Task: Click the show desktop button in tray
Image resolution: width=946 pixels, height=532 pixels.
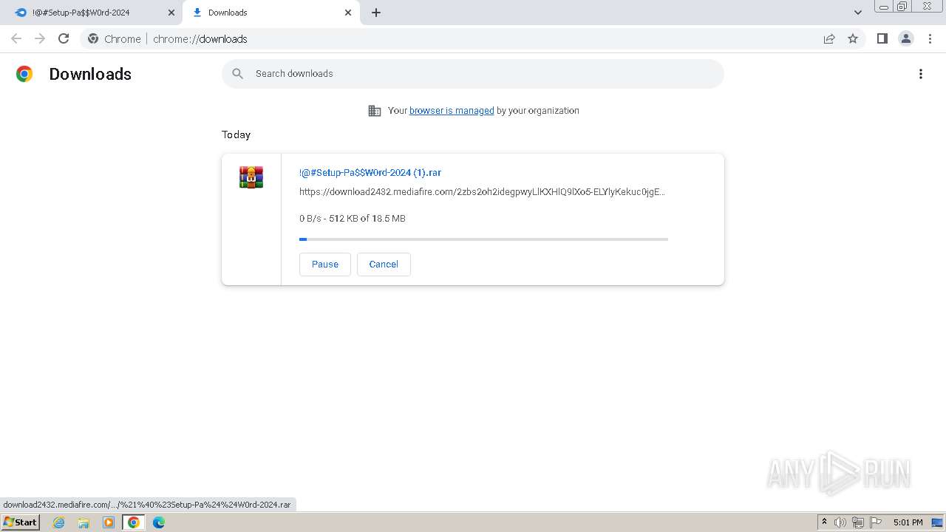Action: (x=938, y=522)
